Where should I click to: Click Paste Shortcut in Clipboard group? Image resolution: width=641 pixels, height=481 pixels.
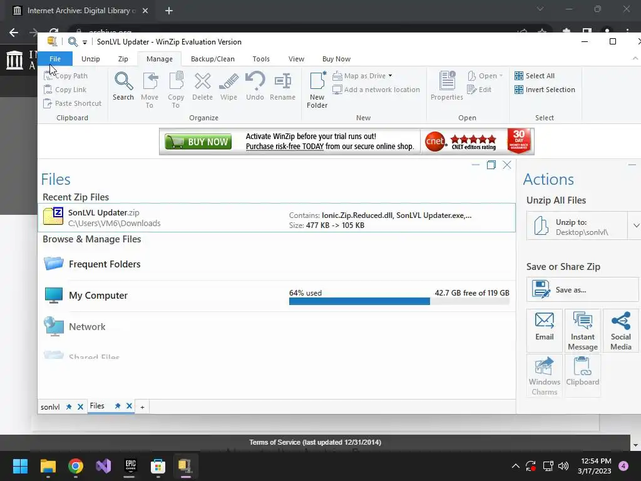click(x=73, y=103)
